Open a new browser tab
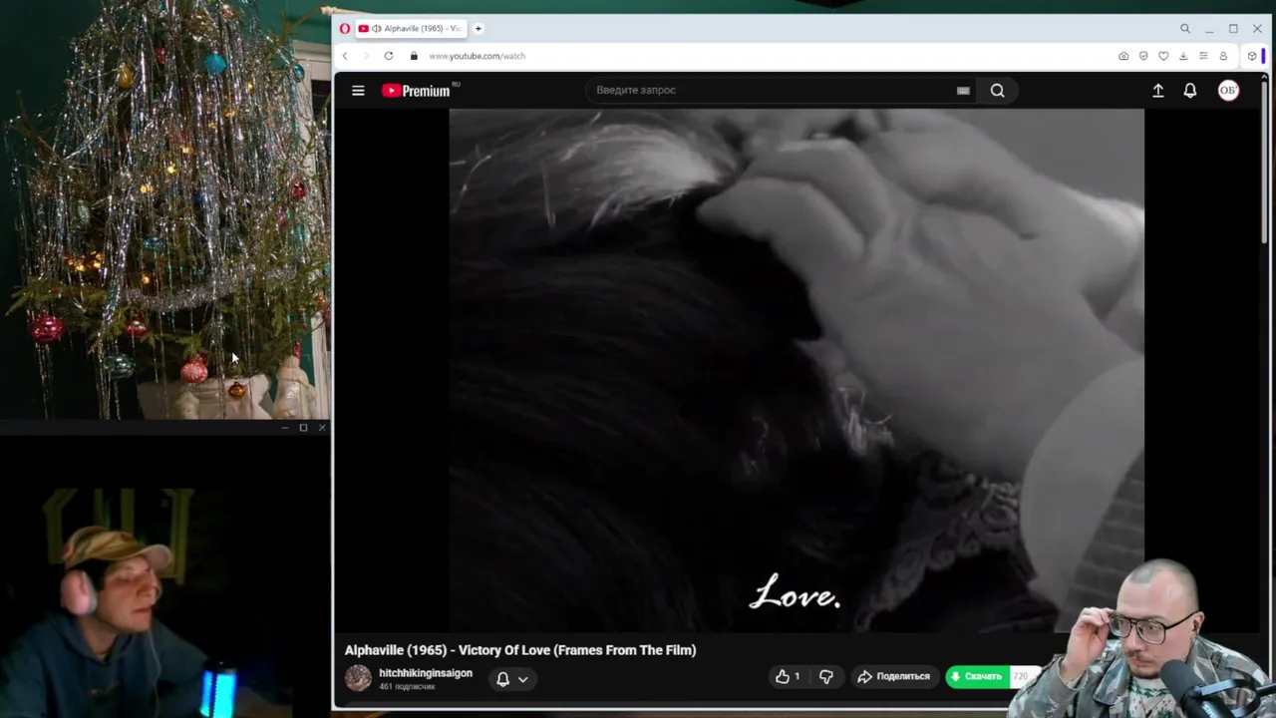Image resolution: width=1276 pixels, height=718 pixels. [x=478, y=29]
